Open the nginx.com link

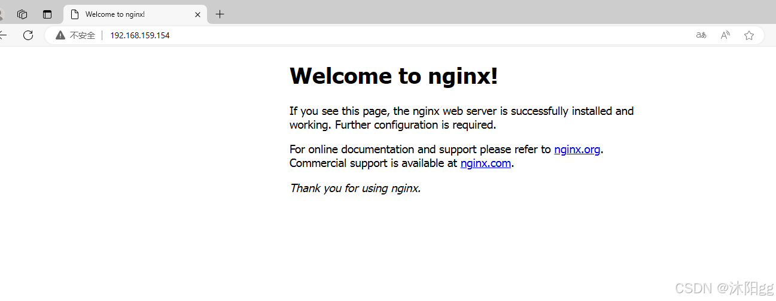[x=485, y=163]
